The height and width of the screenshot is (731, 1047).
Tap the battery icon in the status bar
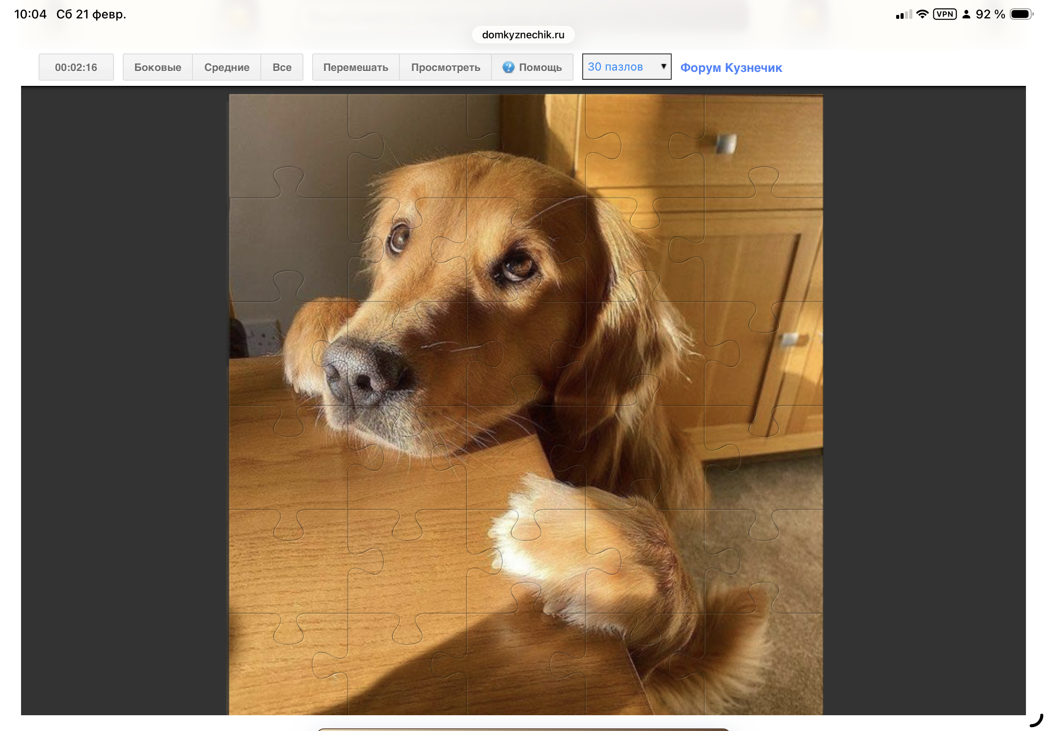coord(1021,14)
